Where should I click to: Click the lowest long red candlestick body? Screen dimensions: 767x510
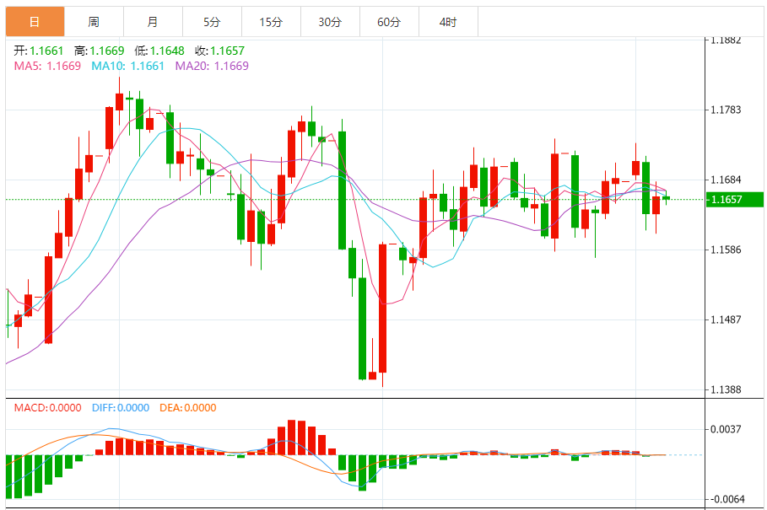[382, 309]
